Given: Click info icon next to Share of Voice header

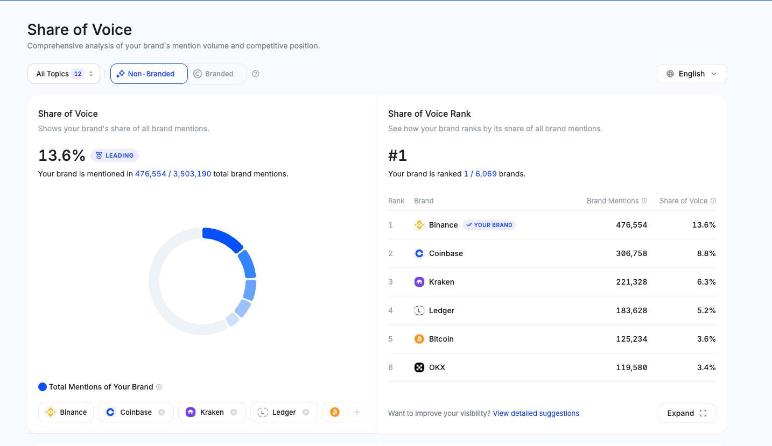Looking at the screenshot, I should coord(713,201).
